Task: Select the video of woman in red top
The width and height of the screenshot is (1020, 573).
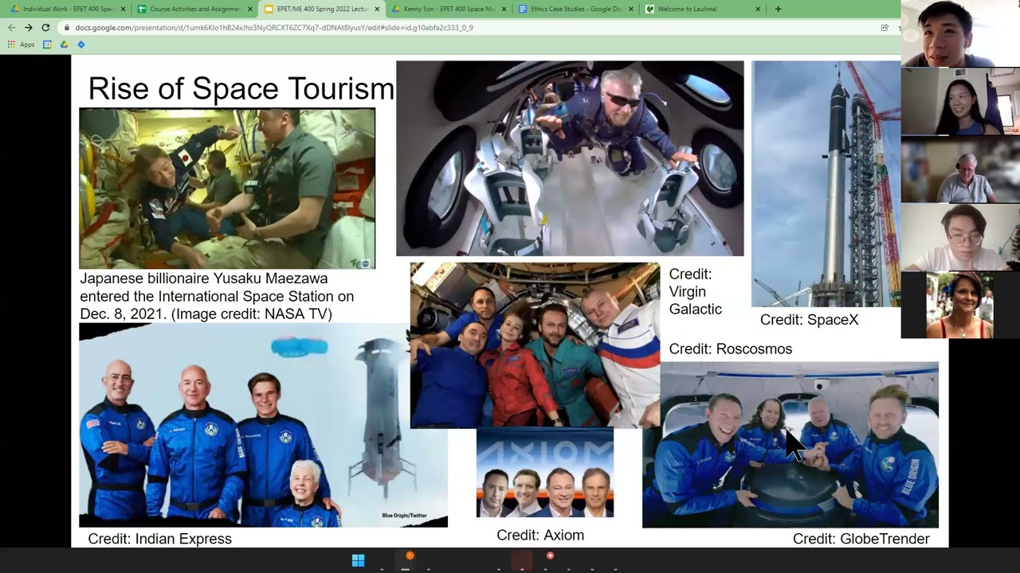Action: [x=960, y=306]
